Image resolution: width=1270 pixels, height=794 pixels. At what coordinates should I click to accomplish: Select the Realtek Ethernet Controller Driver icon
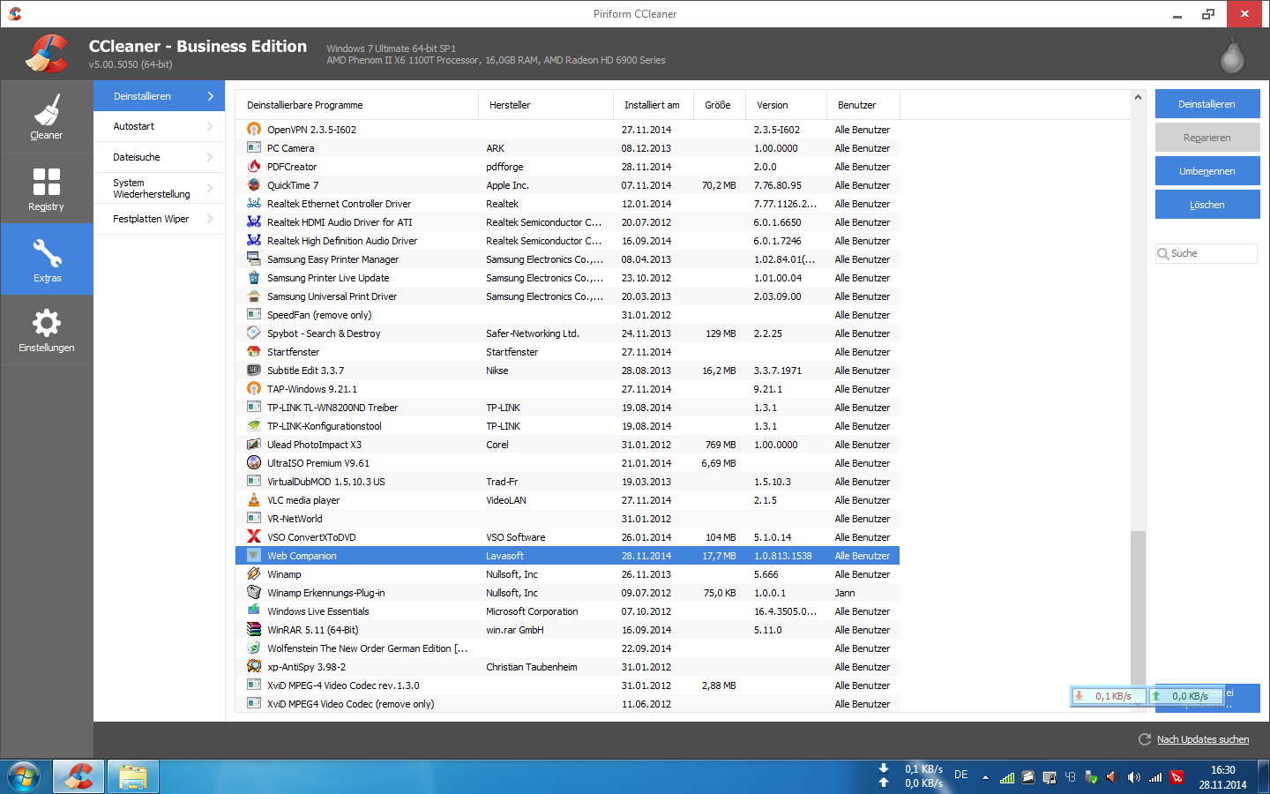tap(254, 204)
